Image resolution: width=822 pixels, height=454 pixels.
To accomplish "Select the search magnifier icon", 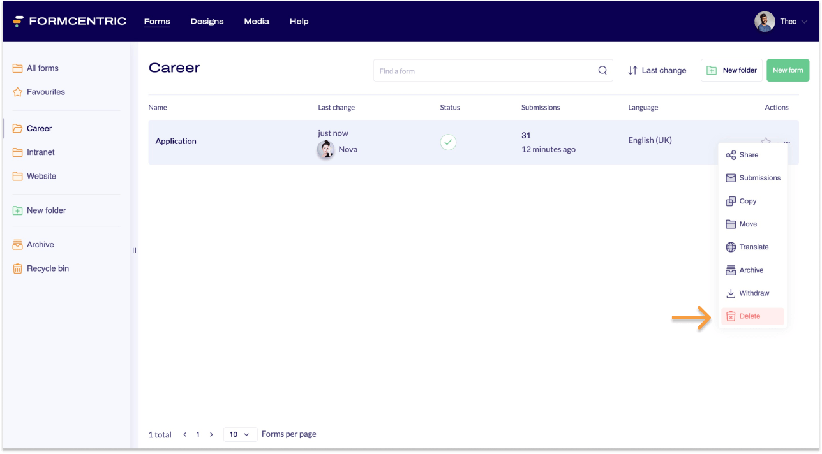I will (602, 70).
